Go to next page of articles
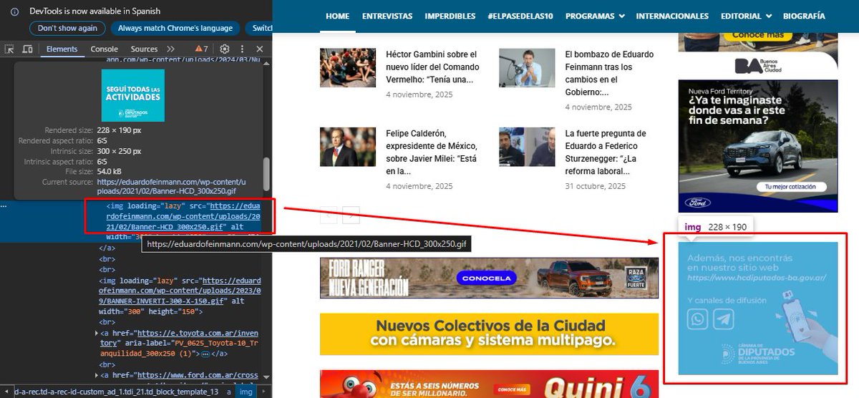This screenshot has height=398, width=859. pyautogui.click(x=351, y=214)
